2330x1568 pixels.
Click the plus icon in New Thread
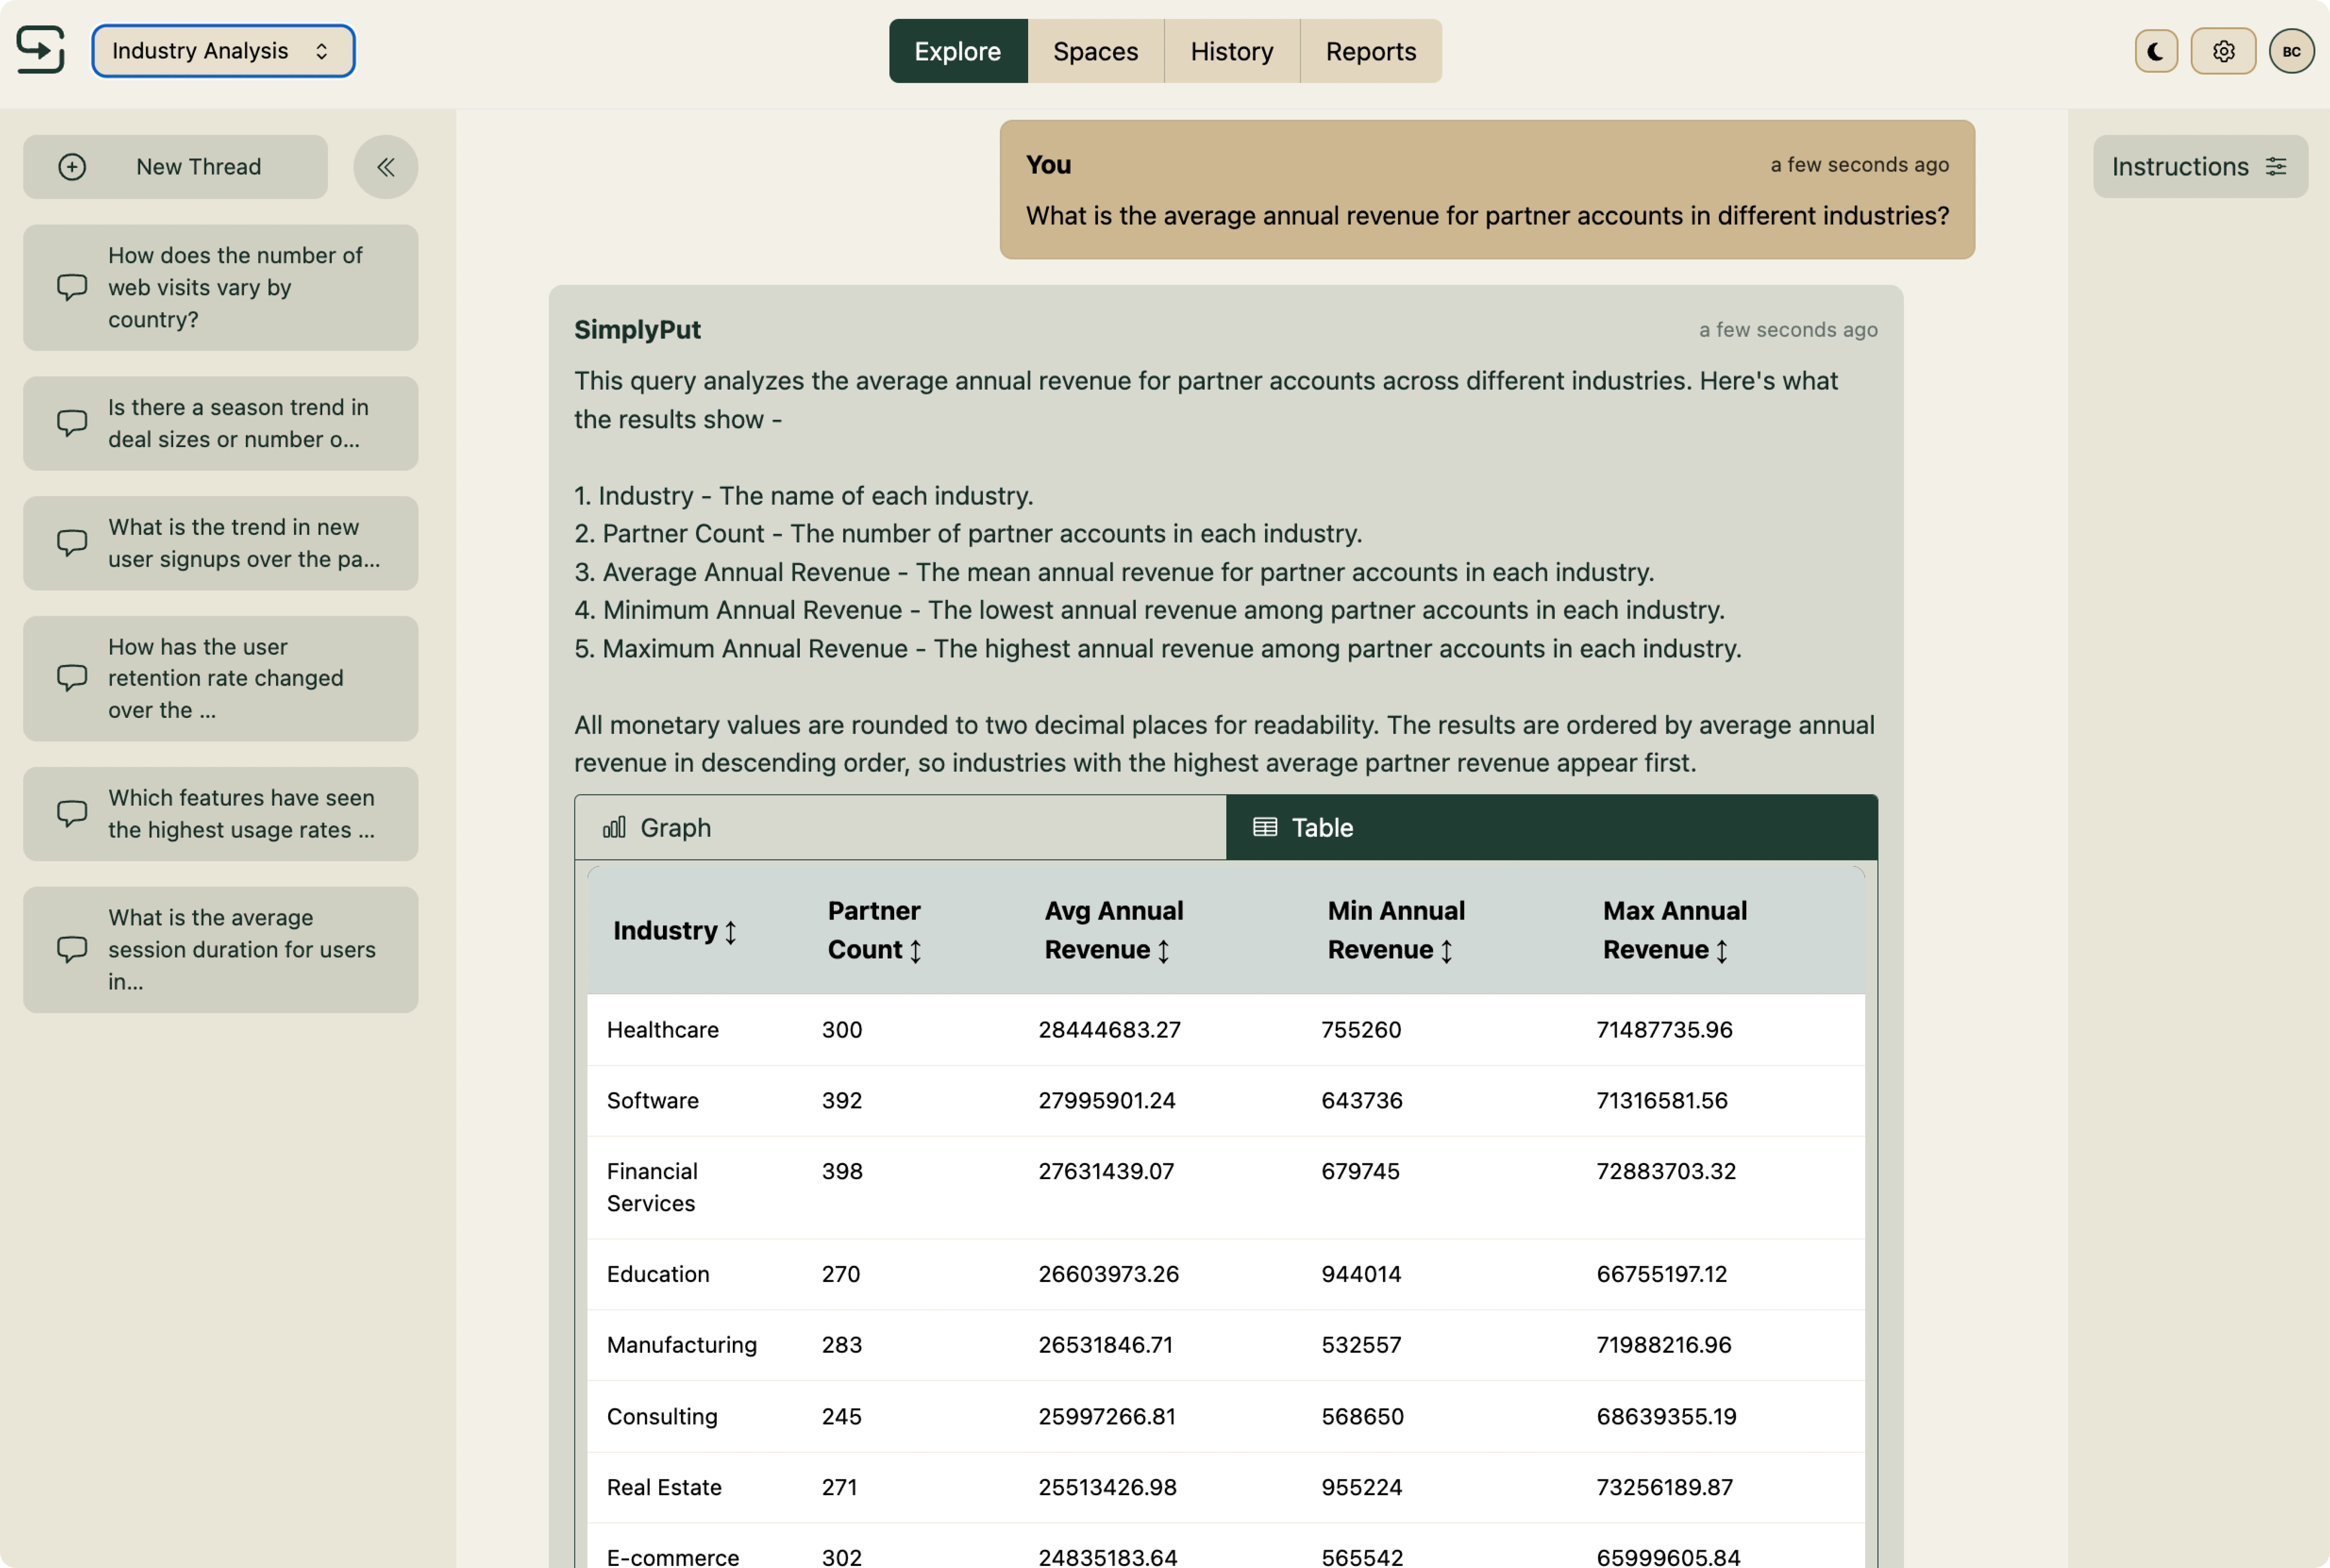tap(72, 167)
